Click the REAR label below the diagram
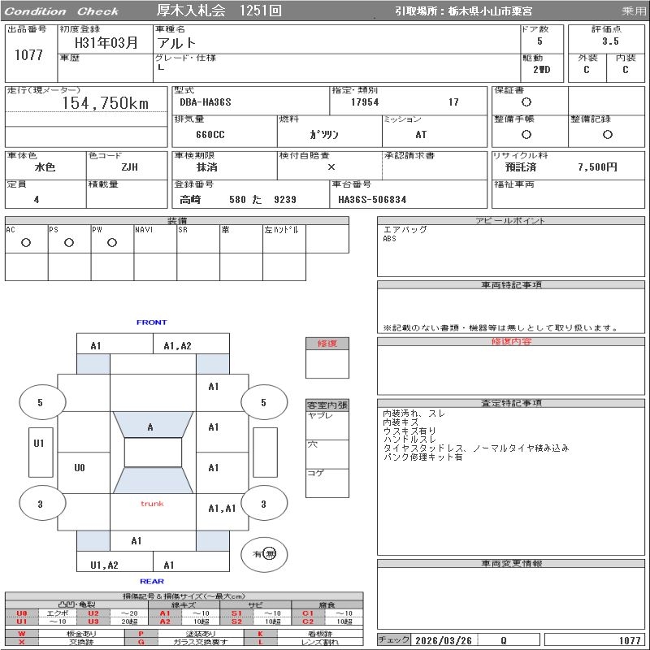 click(x=152, y=581)
